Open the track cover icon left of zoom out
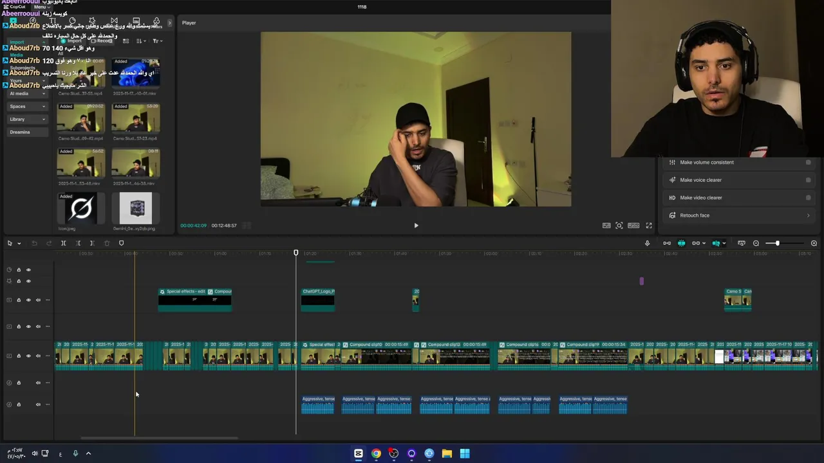Screen dimensions: 824x463 [742, 243]
